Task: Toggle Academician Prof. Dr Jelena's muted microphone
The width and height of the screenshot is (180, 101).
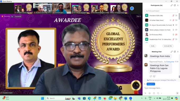Action: (173, 39)
